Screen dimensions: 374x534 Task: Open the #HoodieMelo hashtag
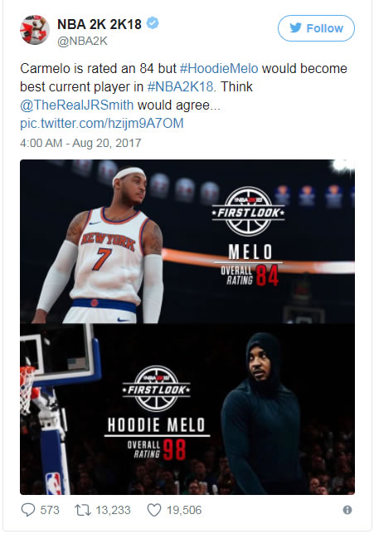pyautogui.click(x=219, y=68)
